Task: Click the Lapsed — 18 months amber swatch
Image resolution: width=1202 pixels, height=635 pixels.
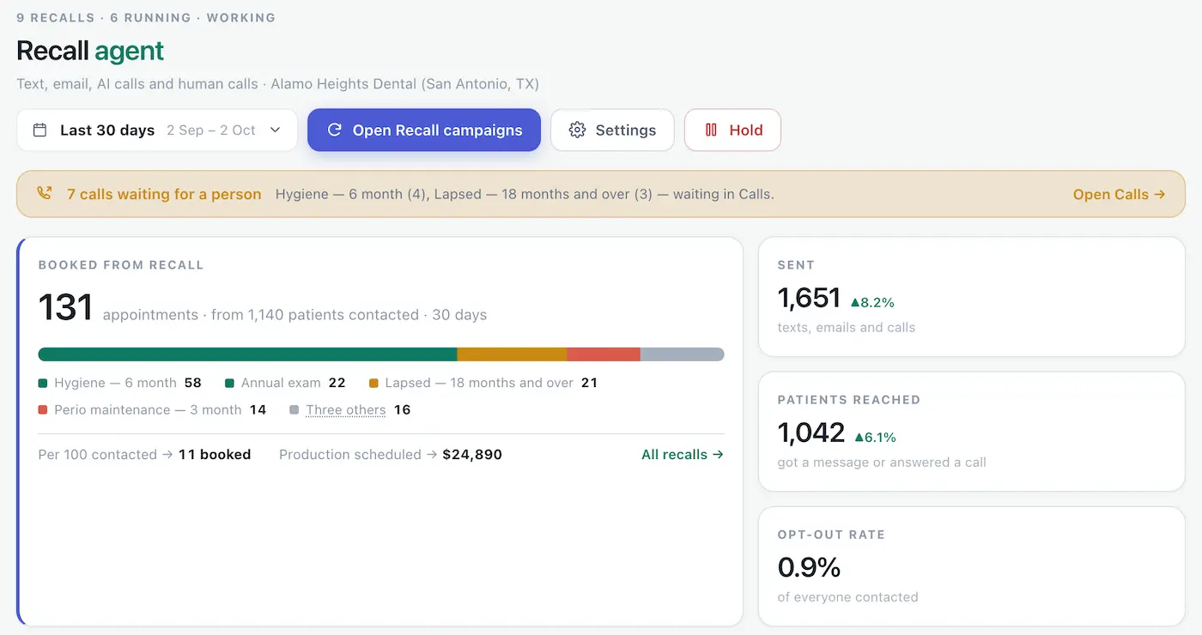Action: pyautogui.click(x=373, y=384)
